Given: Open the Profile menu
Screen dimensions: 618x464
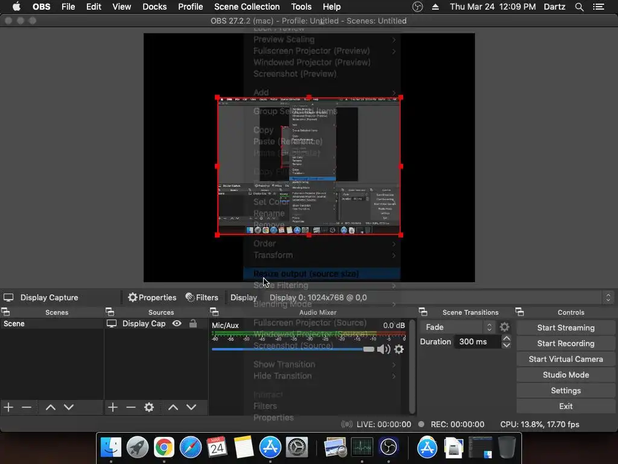Looking at the screenshot, I should click(x=190, y=7).
